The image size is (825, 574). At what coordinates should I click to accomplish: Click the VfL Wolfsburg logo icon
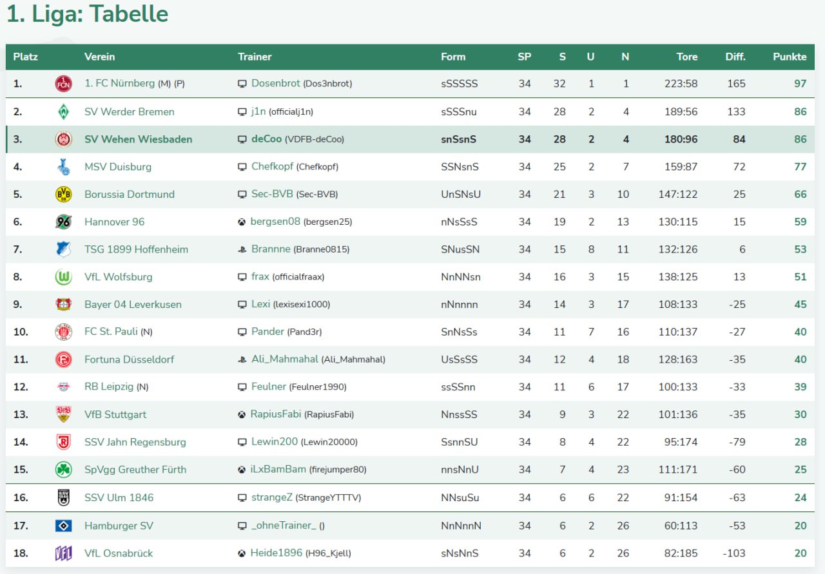pyautogui.click(x=63, y=277)
